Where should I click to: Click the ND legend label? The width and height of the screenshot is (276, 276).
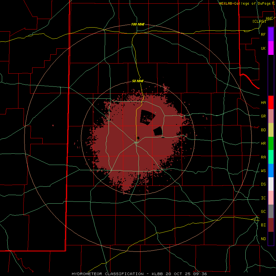click(263, 239)
